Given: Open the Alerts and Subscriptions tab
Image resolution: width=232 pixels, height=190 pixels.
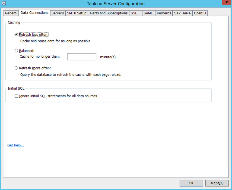Looking at the screenshot, I should tap(108, 13).
